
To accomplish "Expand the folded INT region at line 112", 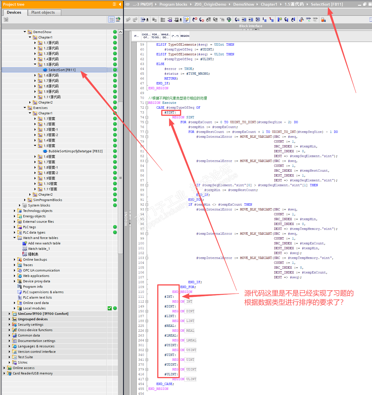I will pyautogui.click(x=147, y=301).
